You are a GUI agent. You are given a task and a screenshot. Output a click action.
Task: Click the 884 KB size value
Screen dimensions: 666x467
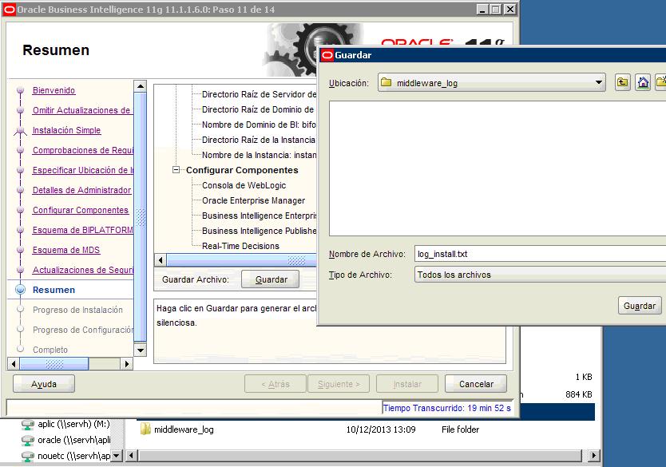[x=578, y=394]
